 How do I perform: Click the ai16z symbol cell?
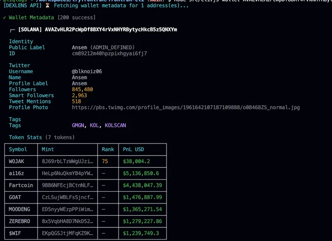pyautogui.click(x=16, y=173)
